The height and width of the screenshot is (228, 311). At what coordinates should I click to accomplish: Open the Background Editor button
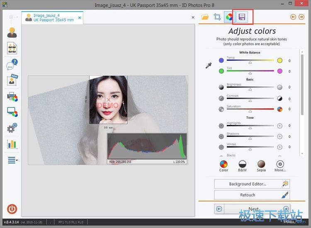[x=252, y=184]
